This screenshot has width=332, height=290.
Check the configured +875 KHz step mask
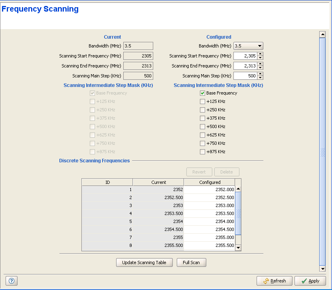tap(202, 152)
